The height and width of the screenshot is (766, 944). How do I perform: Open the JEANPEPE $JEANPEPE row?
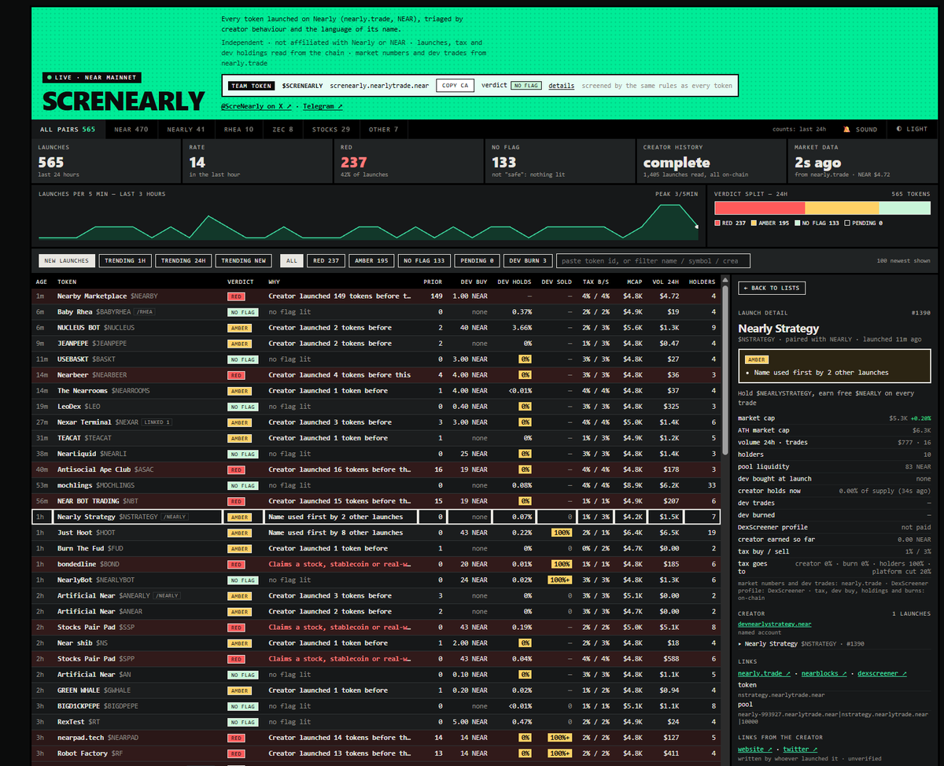pos(376,343)
